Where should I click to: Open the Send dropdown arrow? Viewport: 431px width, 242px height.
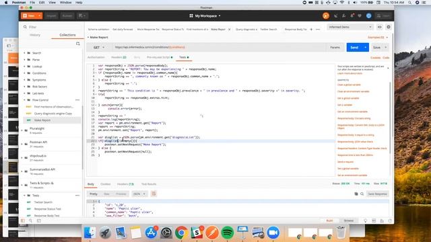click(366, 47)
